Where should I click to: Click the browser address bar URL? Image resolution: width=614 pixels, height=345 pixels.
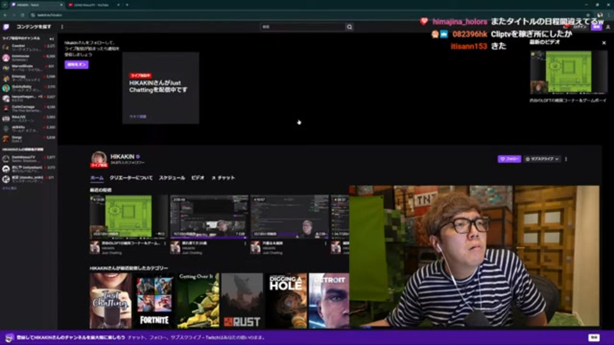pos(50,15)
